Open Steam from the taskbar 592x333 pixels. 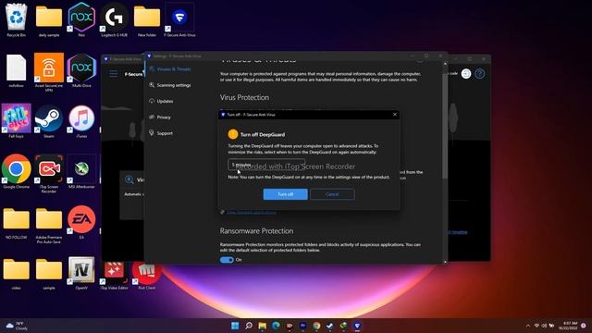click(329, 326)
